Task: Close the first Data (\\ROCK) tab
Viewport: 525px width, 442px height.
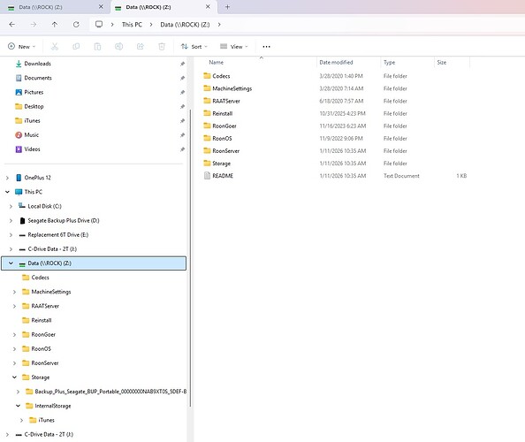Action: (101, 7)
